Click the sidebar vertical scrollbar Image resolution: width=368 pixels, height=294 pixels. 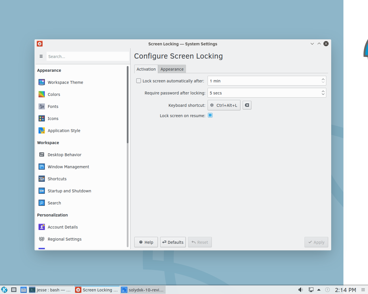(128, 105)
